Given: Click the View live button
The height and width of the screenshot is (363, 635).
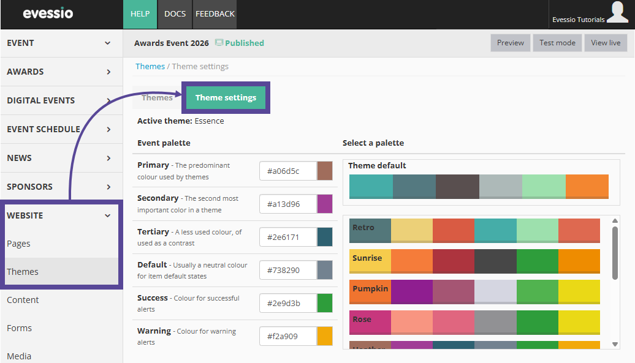Looking at the screenshot, I should [606, 43].
